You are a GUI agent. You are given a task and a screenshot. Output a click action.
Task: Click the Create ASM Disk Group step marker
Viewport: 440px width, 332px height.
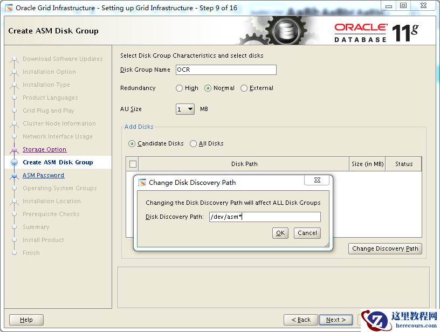(x=15, y=162)
